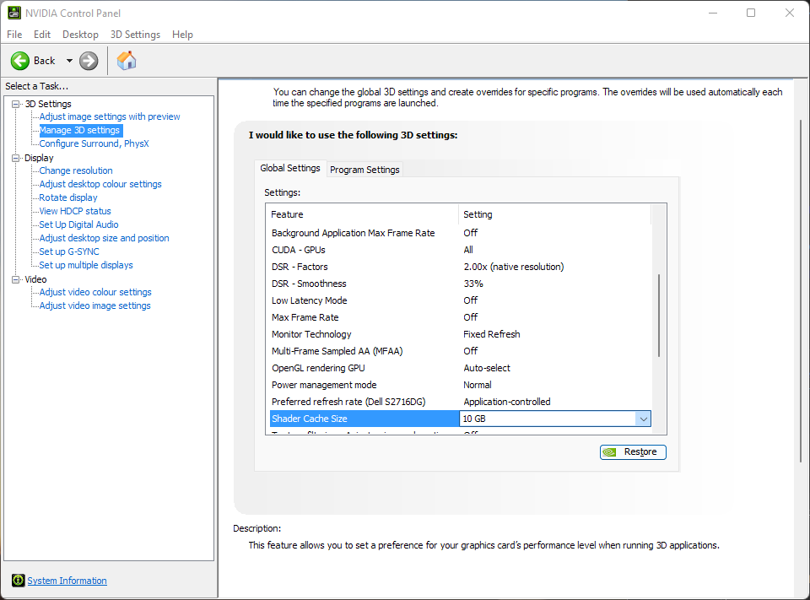Click the settings list vertical scrollbar
The image size is (810, 600).
658,316
